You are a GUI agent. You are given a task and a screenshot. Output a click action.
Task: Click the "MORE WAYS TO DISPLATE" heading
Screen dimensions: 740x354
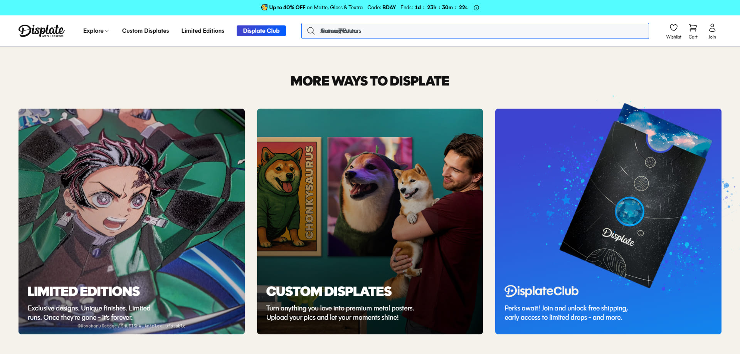[x=370, y=81]
